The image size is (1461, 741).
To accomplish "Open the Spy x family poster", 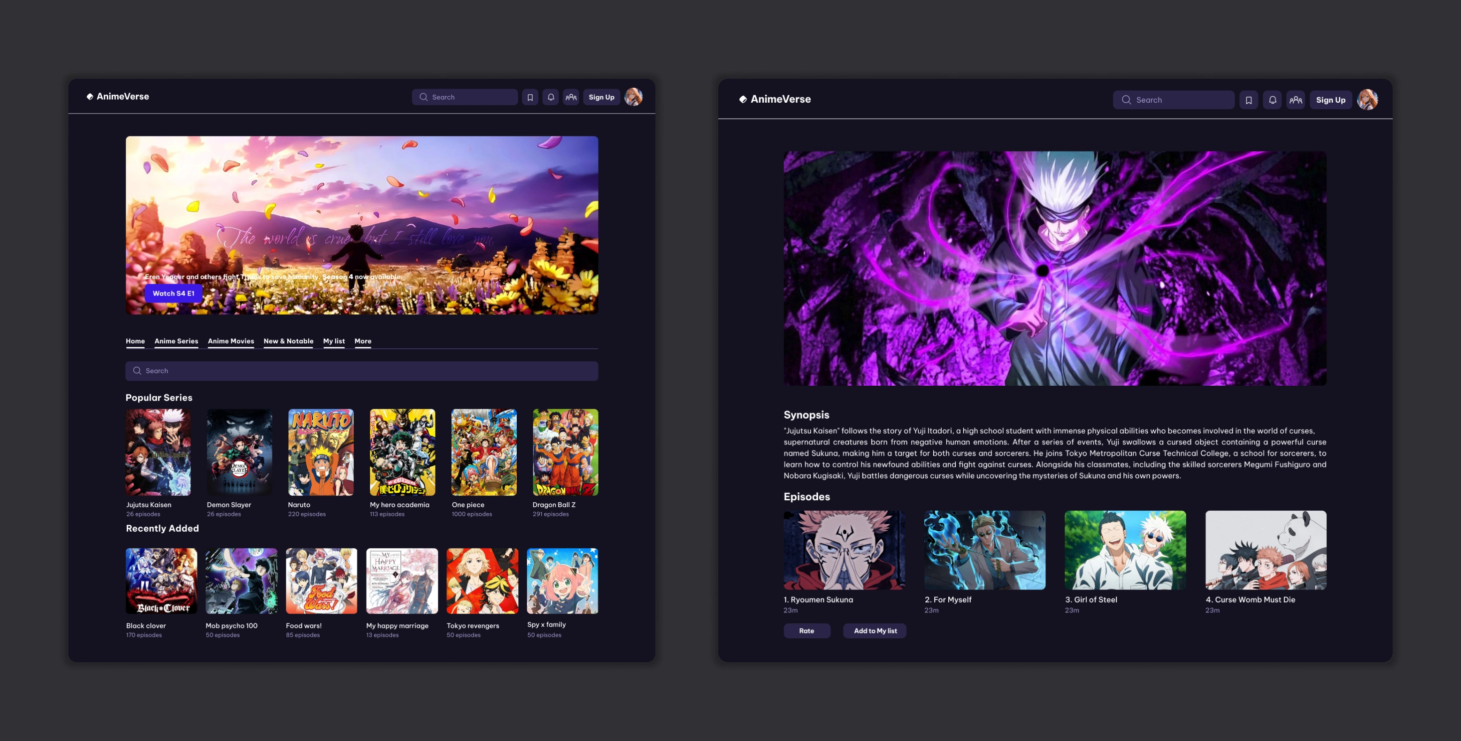I will click(563, 581).
